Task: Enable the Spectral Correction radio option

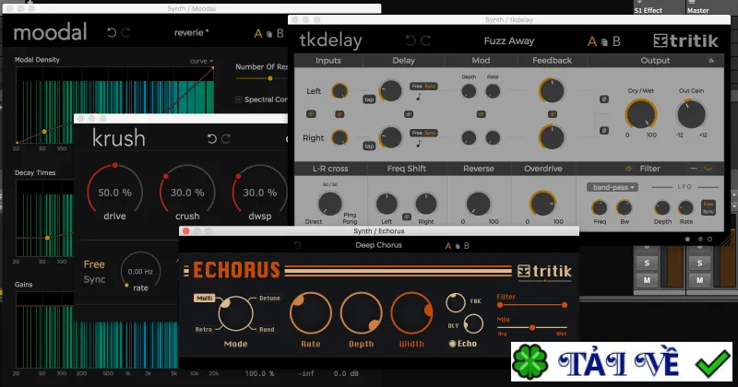Action: click(239, 100)
